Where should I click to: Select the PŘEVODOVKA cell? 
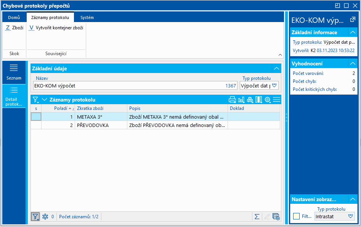[x=101, y=125]
